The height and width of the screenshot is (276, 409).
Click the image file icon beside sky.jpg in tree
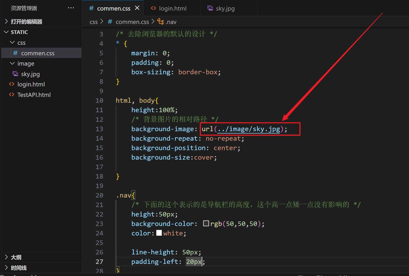coord(16,74)
